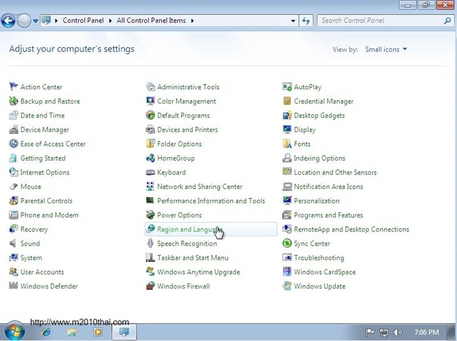The width and height of the screenshot is (457, 341).
Task: Open the Folder Options icon
Action: [x=150, y=143]
